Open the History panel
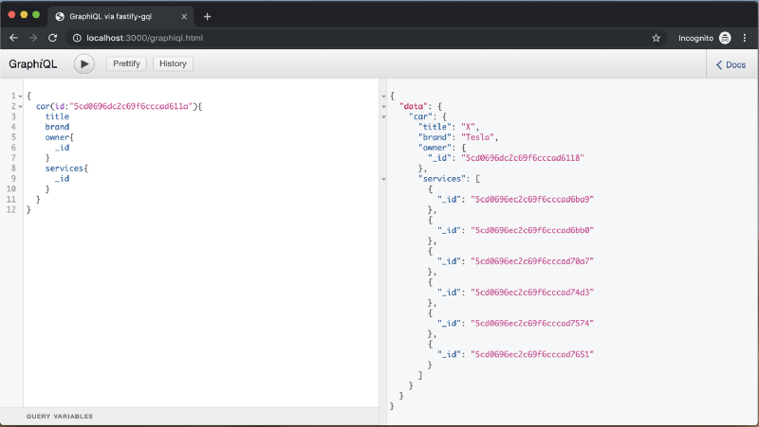Viewport: 759px width, 427px height. 173,63
